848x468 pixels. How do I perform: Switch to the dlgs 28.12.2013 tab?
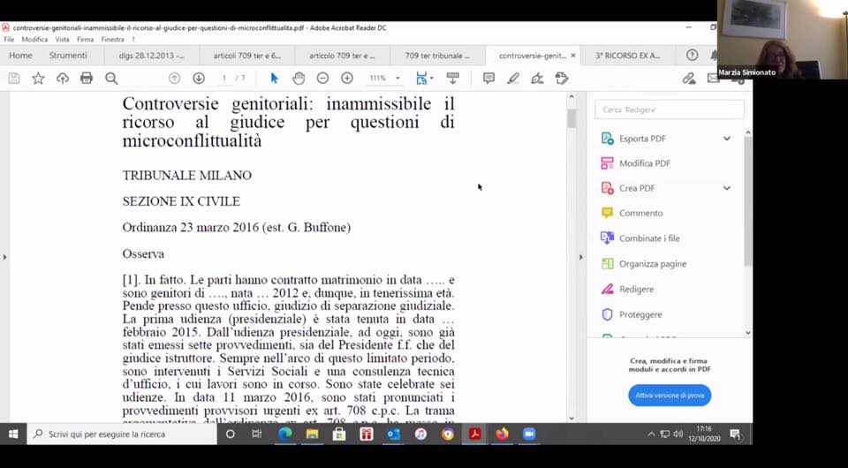click(151, 55)
